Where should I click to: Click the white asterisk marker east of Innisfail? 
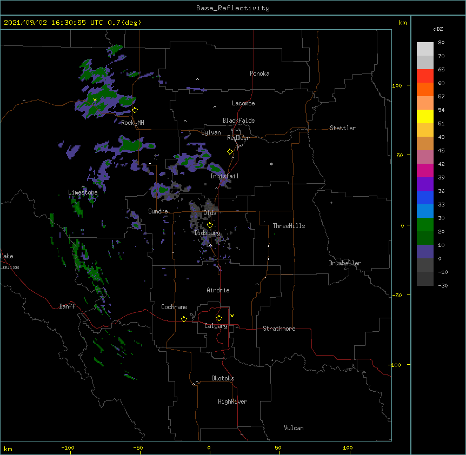[271, 164]
